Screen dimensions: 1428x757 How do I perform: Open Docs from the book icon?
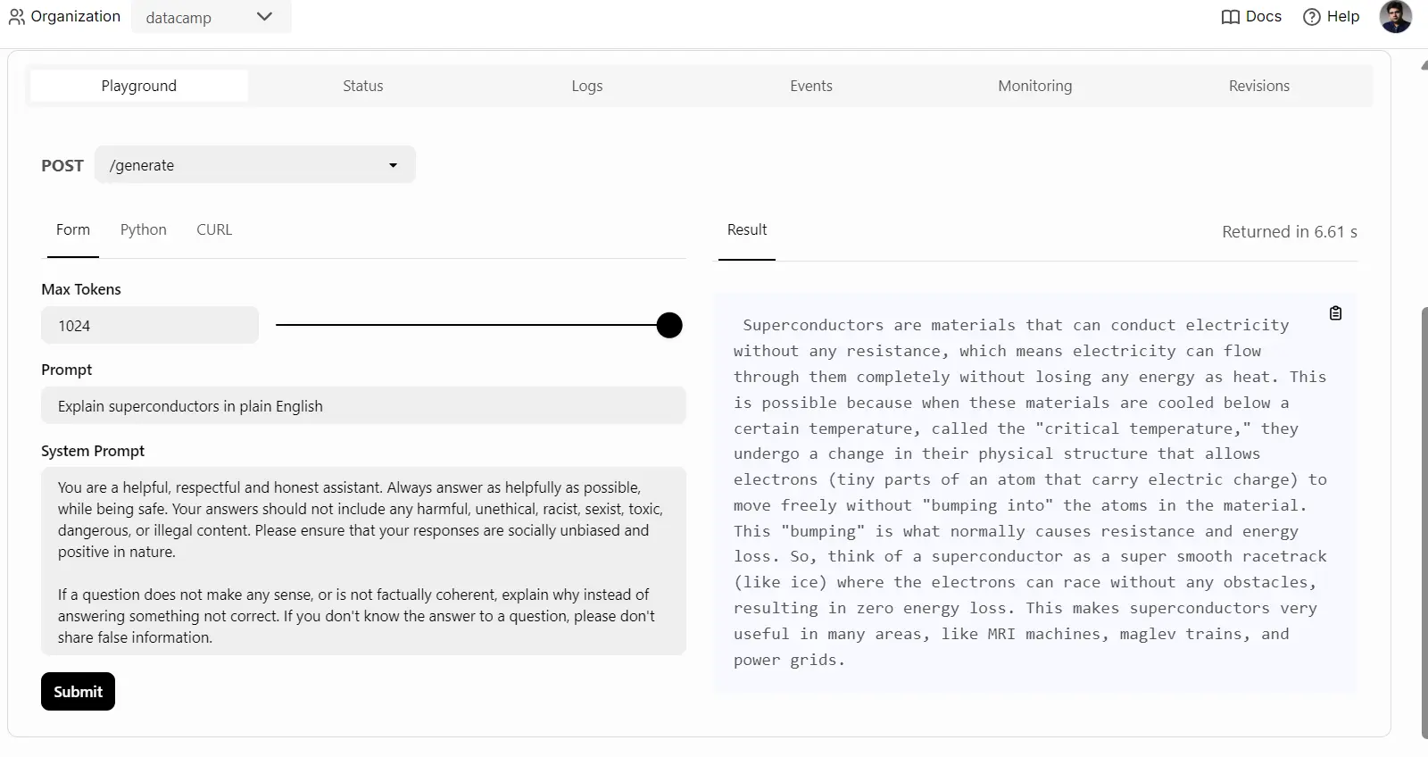[x=1231, y=17]
